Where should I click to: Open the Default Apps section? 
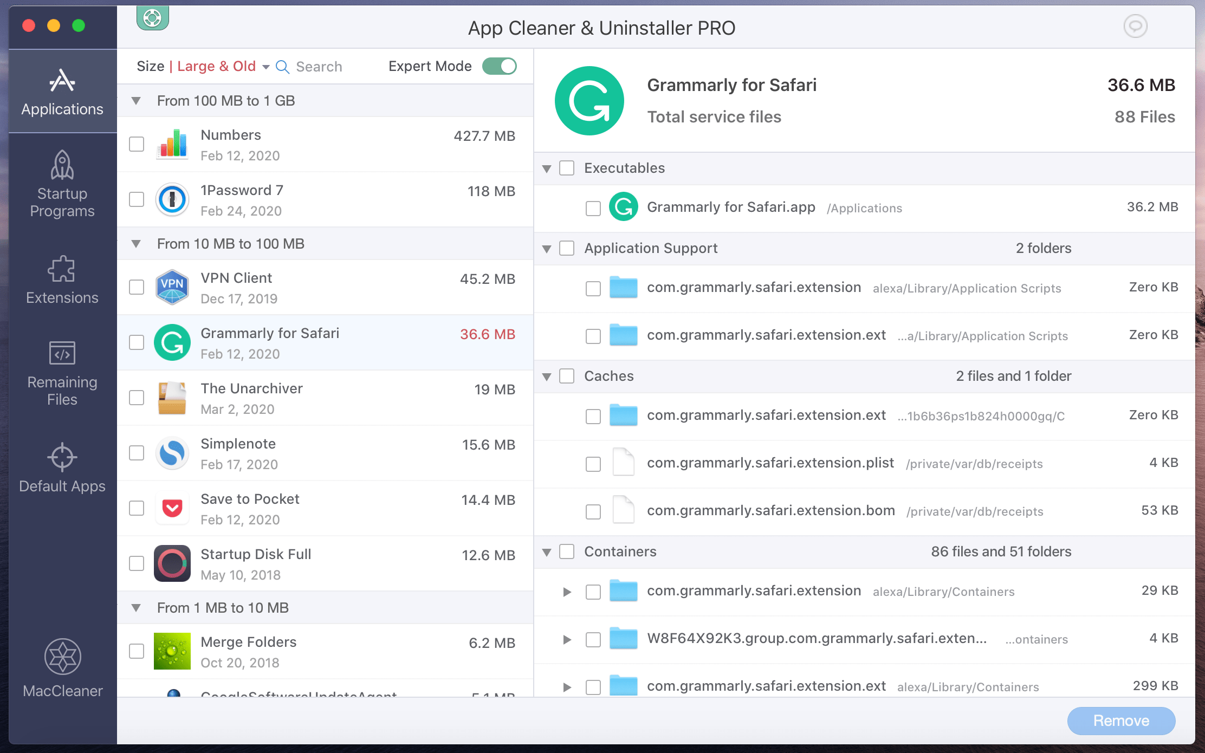pyautogui.click(x=62, y=468)
